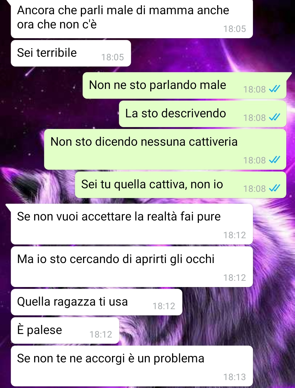Screen dimensions: 295x388
Task: Select "Se non vuoi accettare la realtà" message
Action: 132,224
